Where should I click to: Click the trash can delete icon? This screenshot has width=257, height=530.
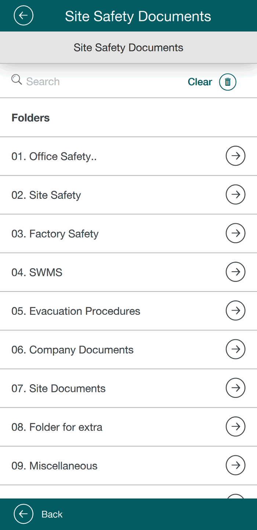pos(228,82)
